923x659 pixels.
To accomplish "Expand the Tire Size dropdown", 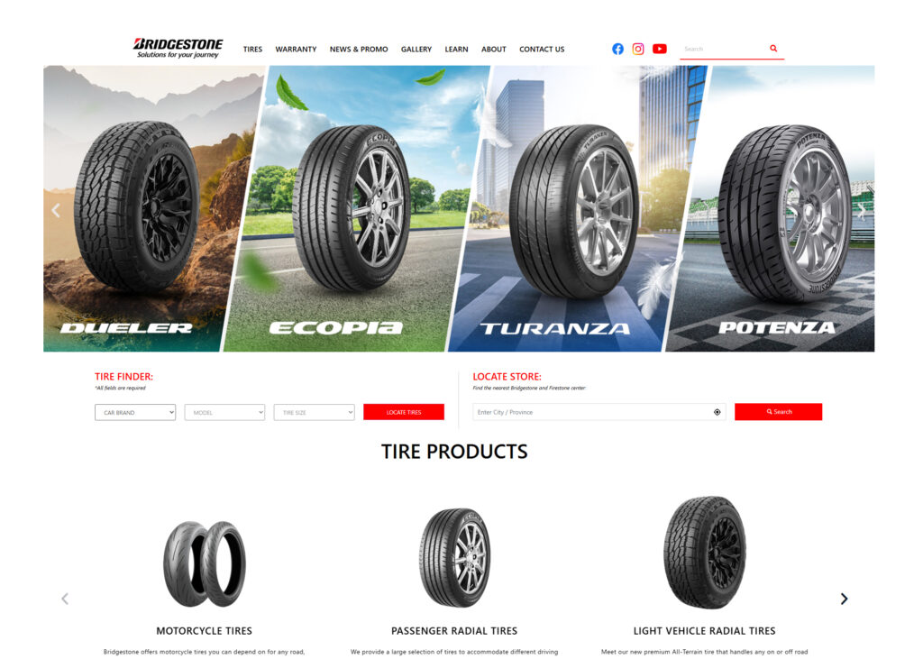I will tap(315, 412).
